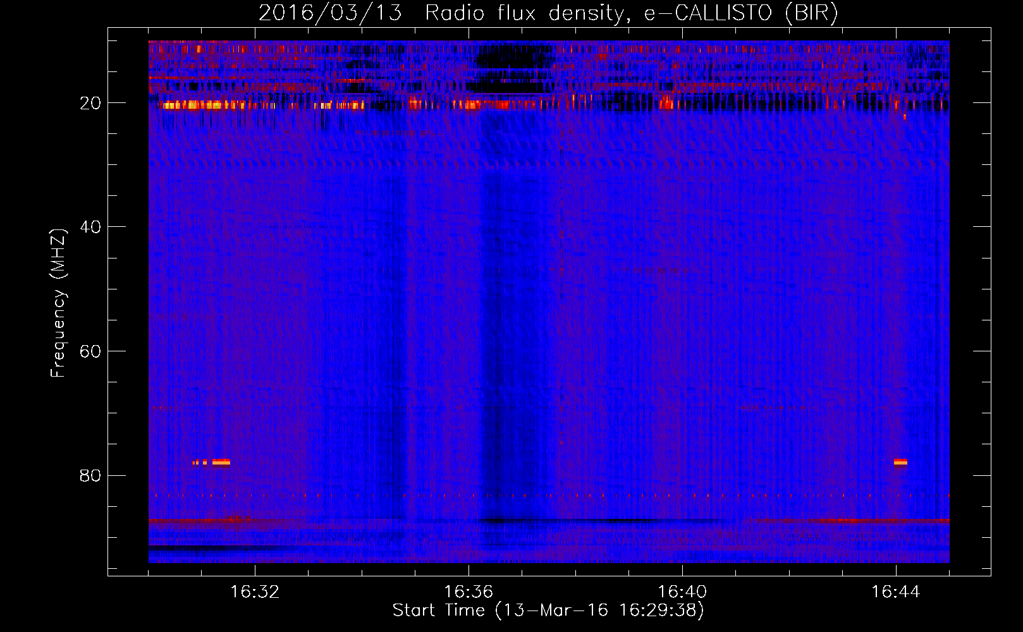Click the "Frequency (MHZ)" axis label
The height and width of the screenshot is (632, 1023).
point(58,303)
